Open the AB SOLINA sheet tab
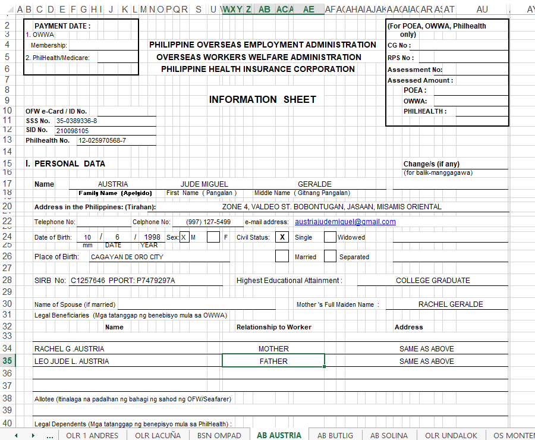The width and height of the screenshot is (535, 440). [389, 435]
